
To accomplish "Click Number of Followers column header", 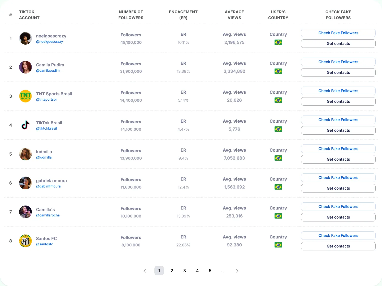I will (131, 15).
